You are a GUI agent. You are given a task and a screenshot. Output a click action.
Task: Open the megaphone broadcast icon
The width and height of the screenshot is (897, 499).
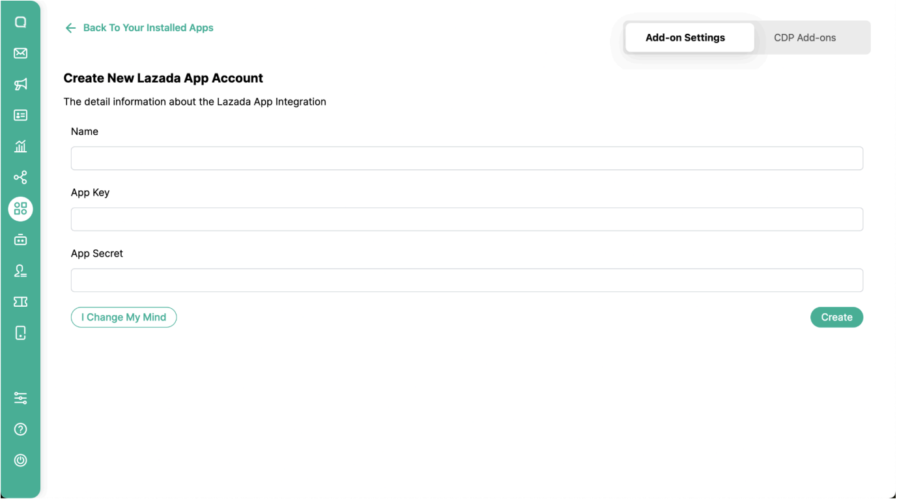tap(20, 84)
